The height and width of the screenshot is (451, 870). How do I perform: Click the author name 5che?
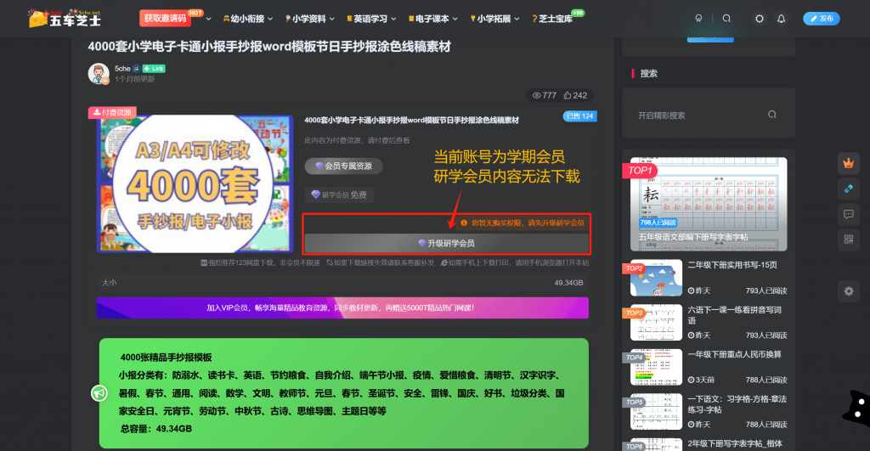(x=122, y=68)
